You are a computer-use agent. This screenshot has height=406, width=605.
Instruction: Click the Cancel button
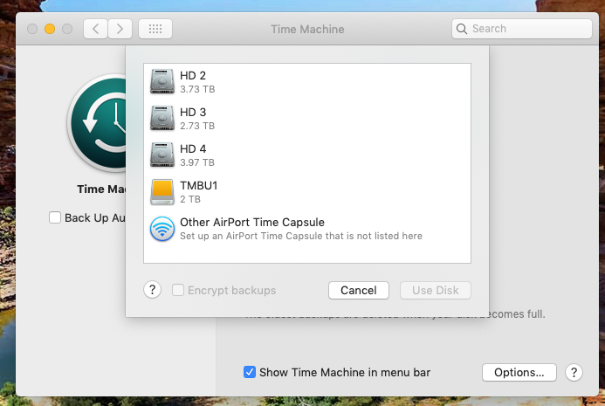click(x=359, y=290)
